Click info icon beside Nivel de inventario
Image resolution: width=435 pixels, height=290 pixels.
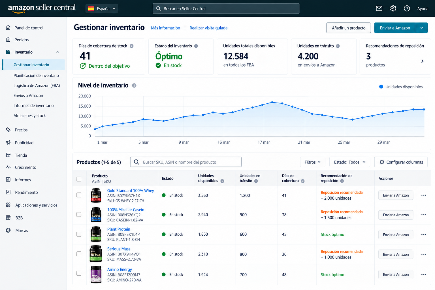coord(134,86)
